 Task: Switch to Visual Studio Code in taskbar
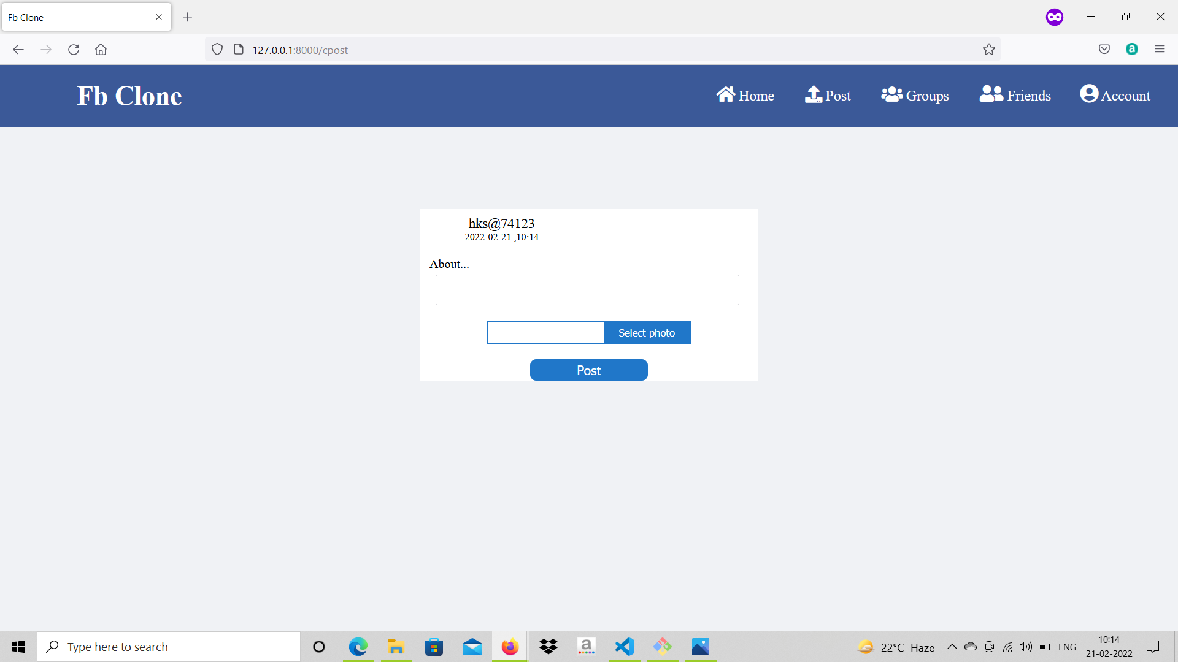pyautogui.click(x=625, y=647)
